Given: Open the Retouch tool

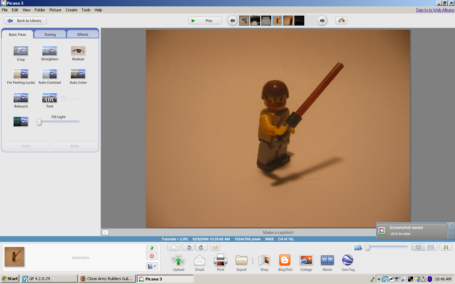Looking at the screenshot, I should 21,98.
